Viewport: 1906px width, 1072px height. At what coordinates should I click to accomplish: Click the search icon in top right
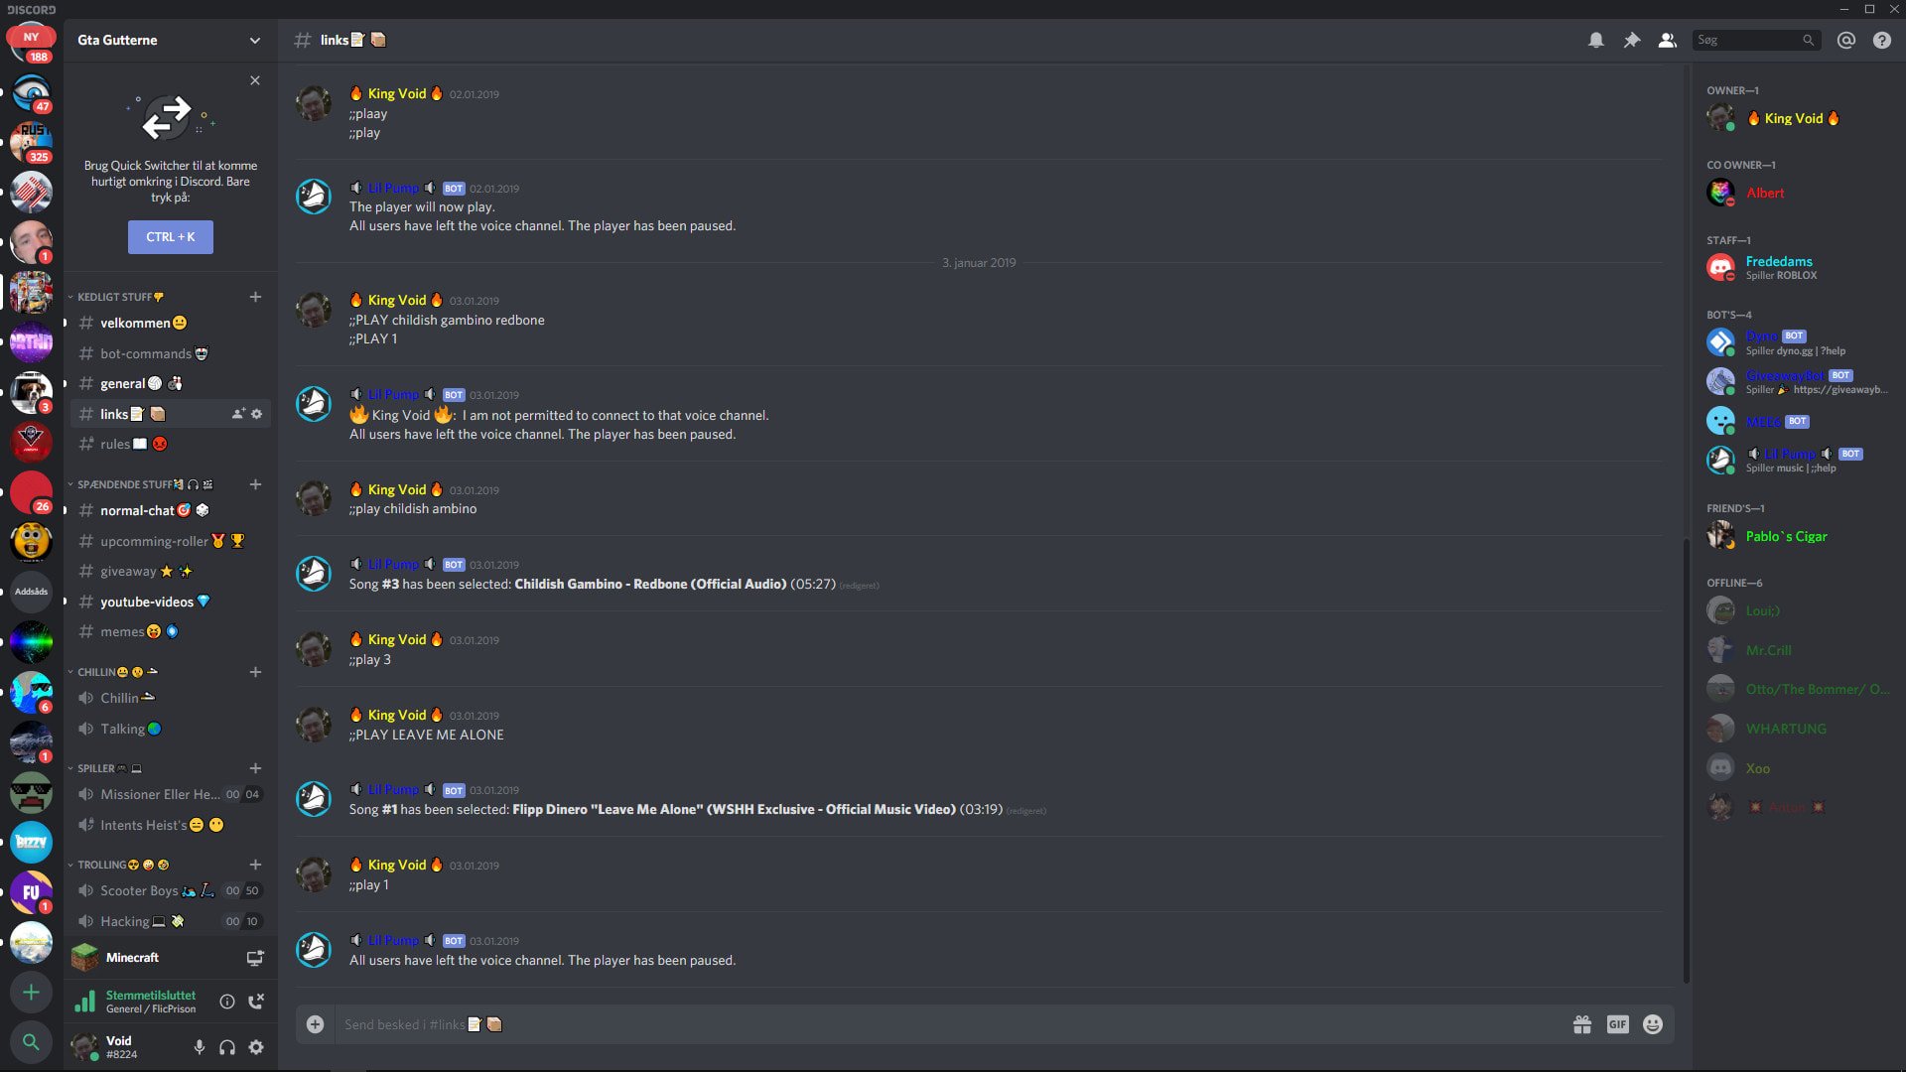1808,40
